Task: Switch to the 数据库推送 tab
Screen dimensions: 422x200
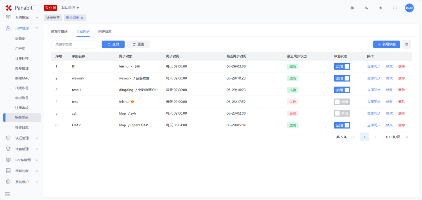Action: pyautogui.click(x=59, y=32)
